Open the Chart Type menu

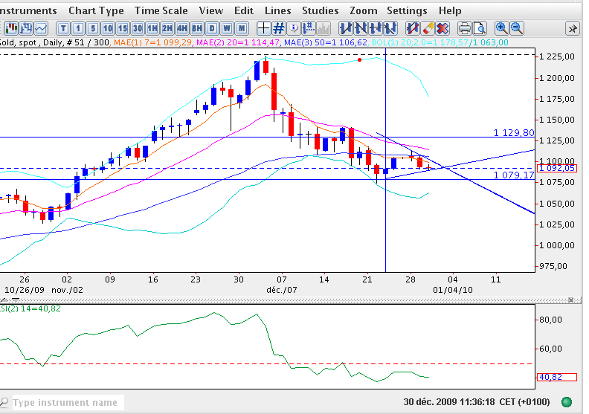(x=96, y=10)
